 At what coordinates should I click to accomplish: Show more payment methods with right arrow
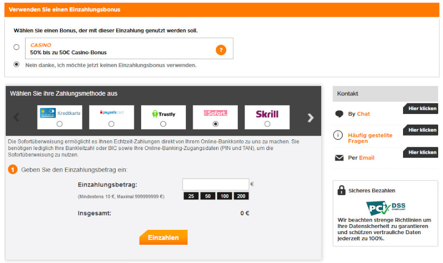pos(311,118)
